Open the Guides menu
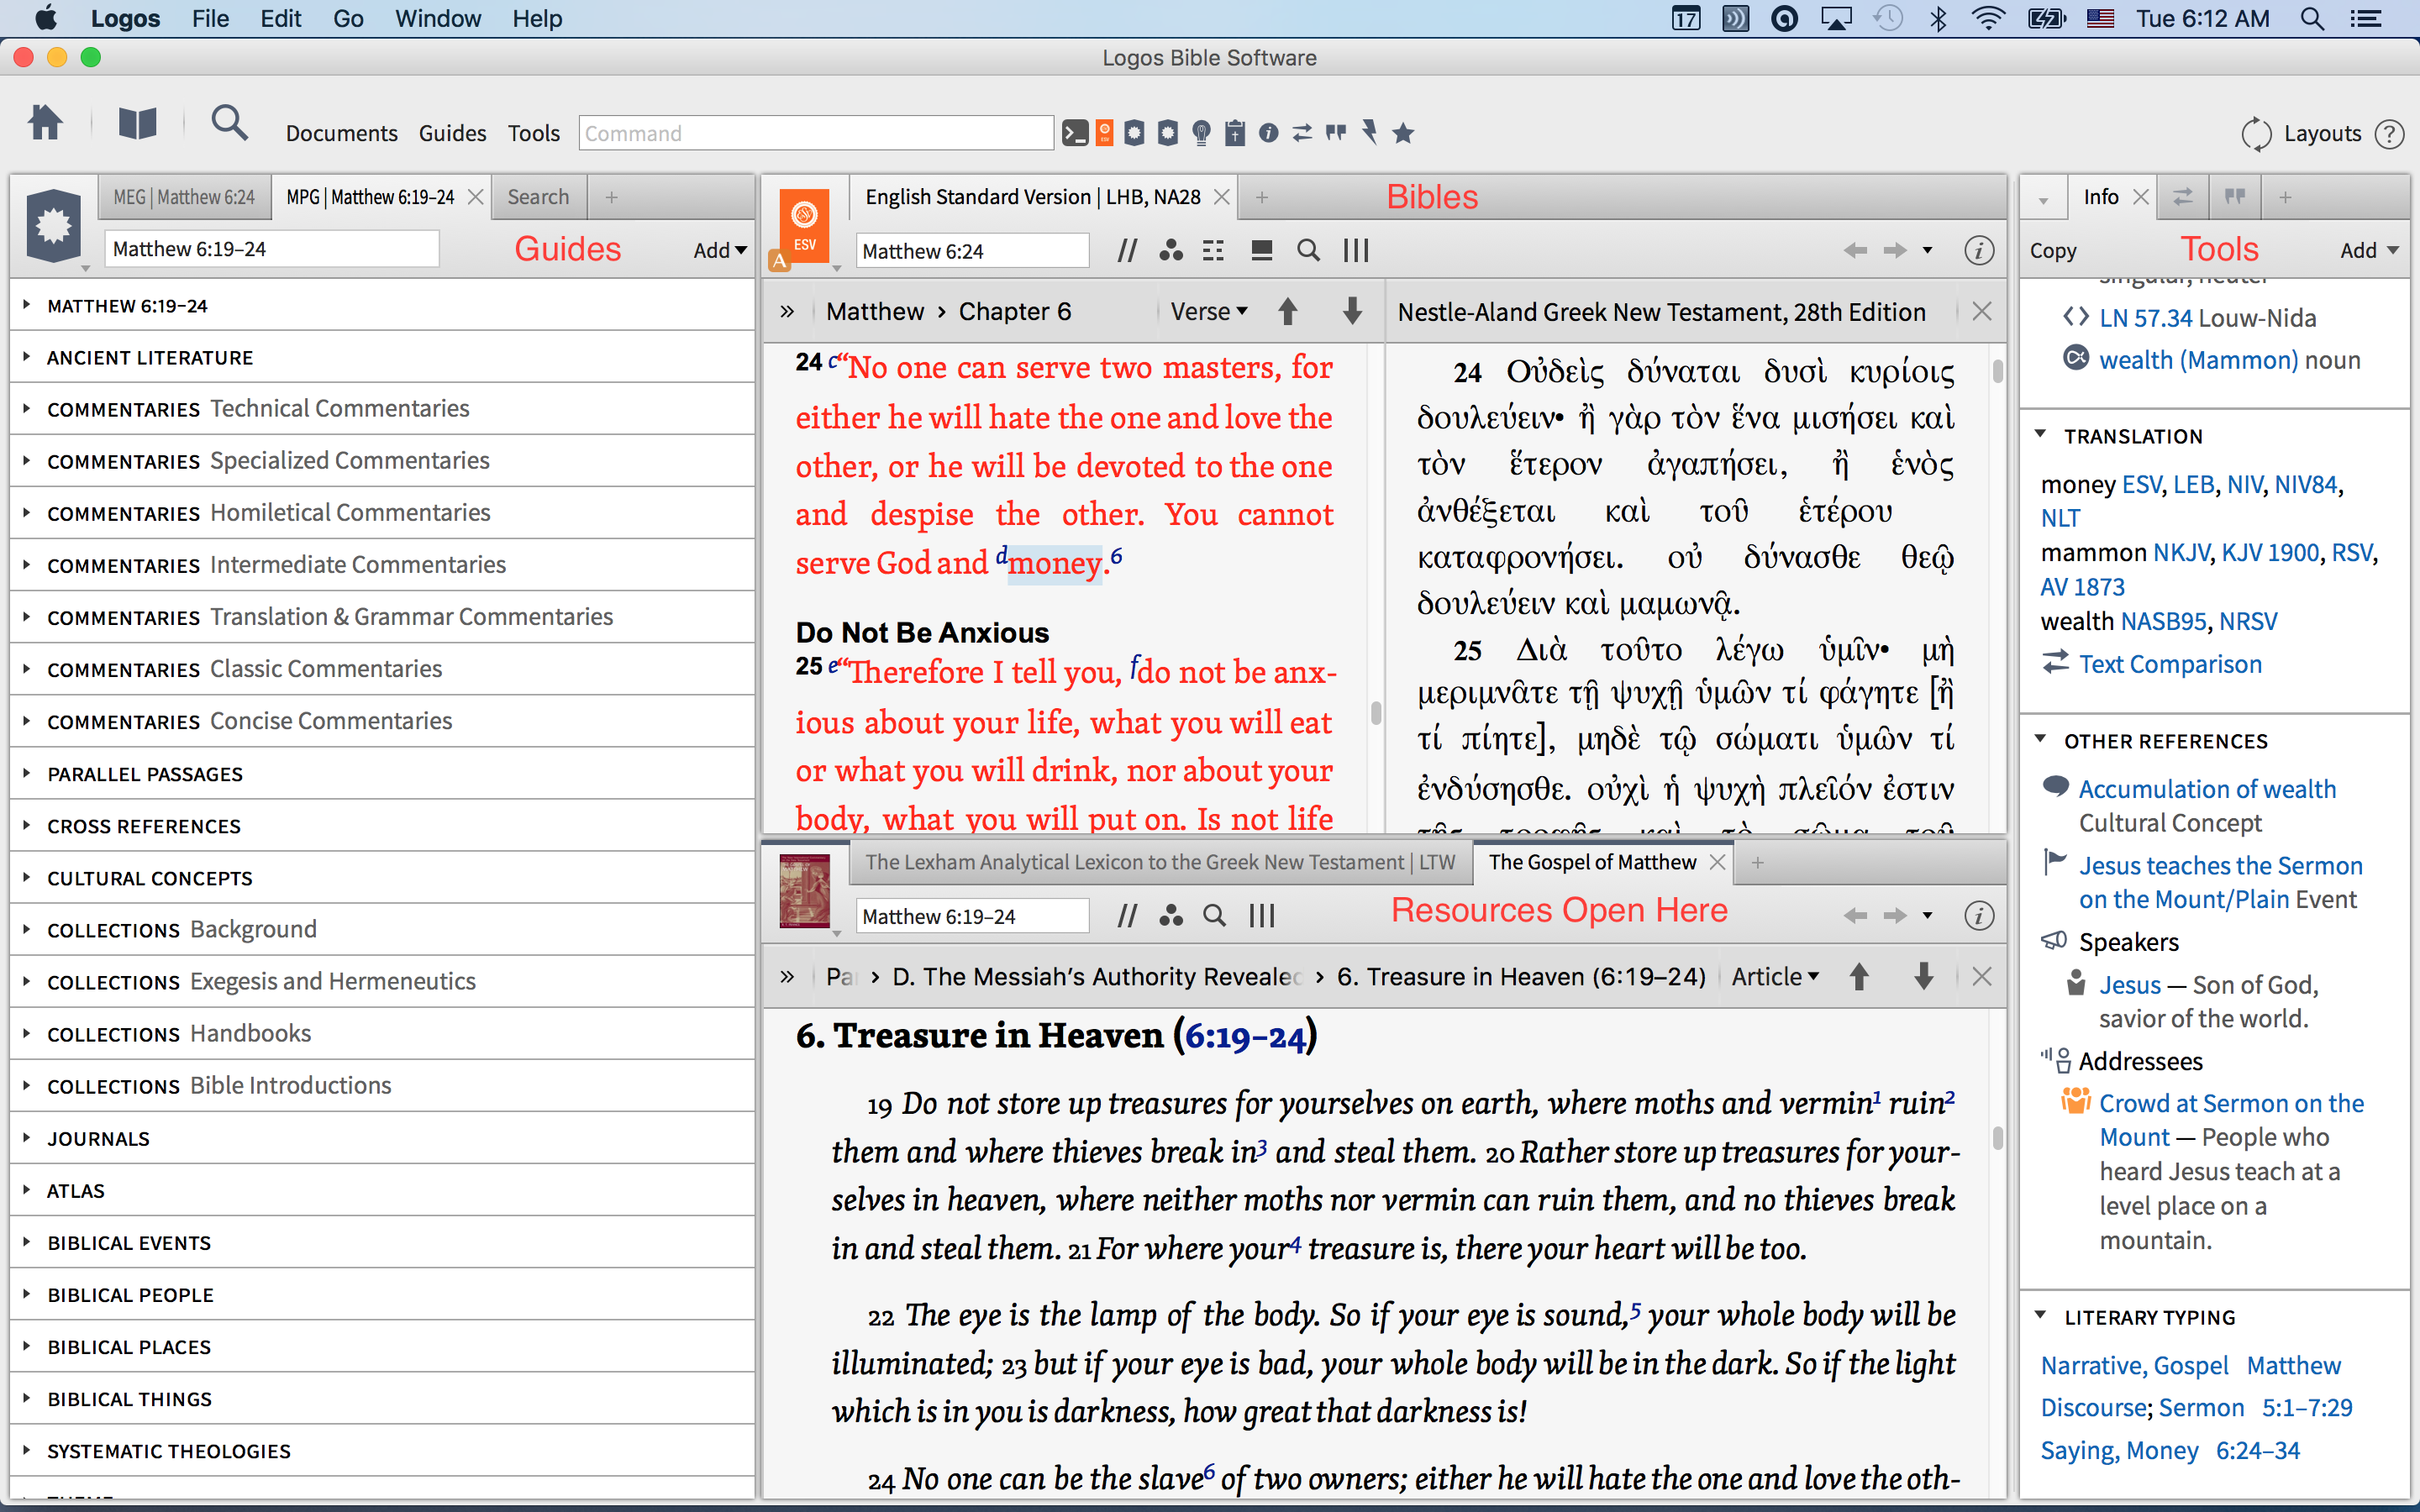The image size is (2420, 1512). pos(452,133)
